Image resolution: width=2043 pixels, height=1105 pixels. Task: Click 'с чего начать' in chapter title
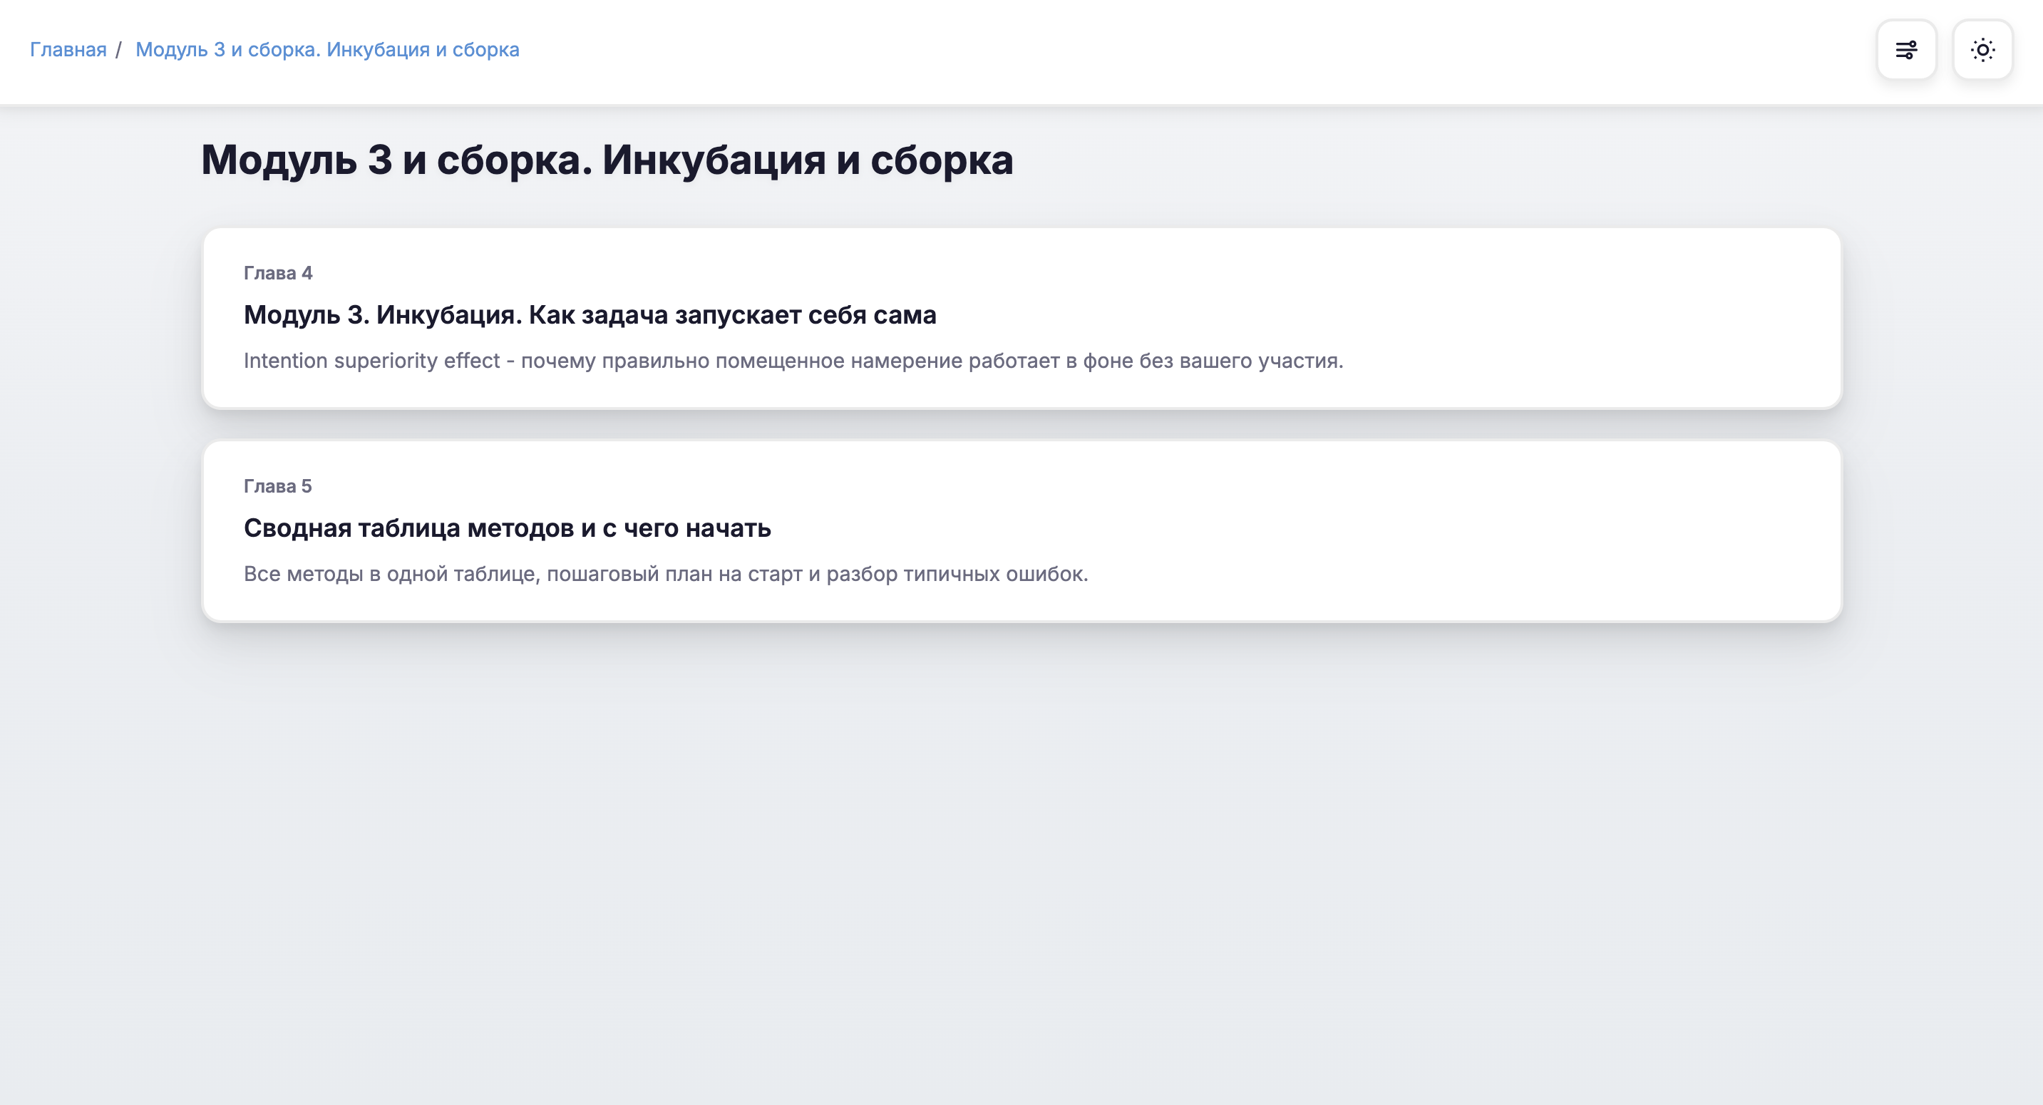686,528
